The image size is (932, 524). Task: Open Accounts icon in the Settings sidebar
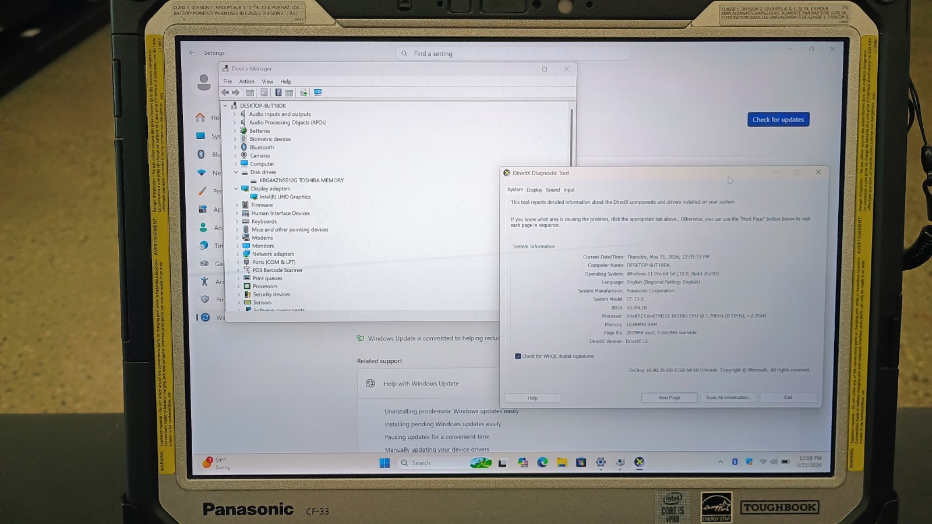[203, 227]
